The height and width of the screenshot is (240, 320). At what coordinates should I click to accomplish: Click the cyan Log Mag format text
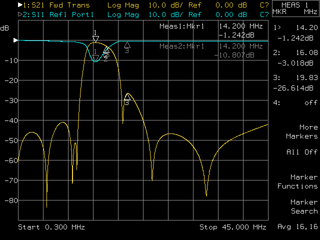pos(123,15)
